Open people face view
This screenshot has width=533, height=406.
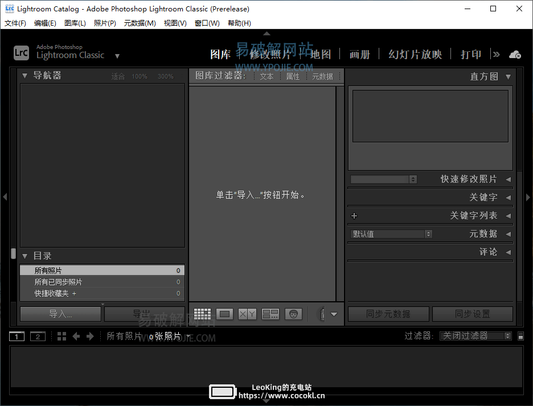click(x=293, y=314)
